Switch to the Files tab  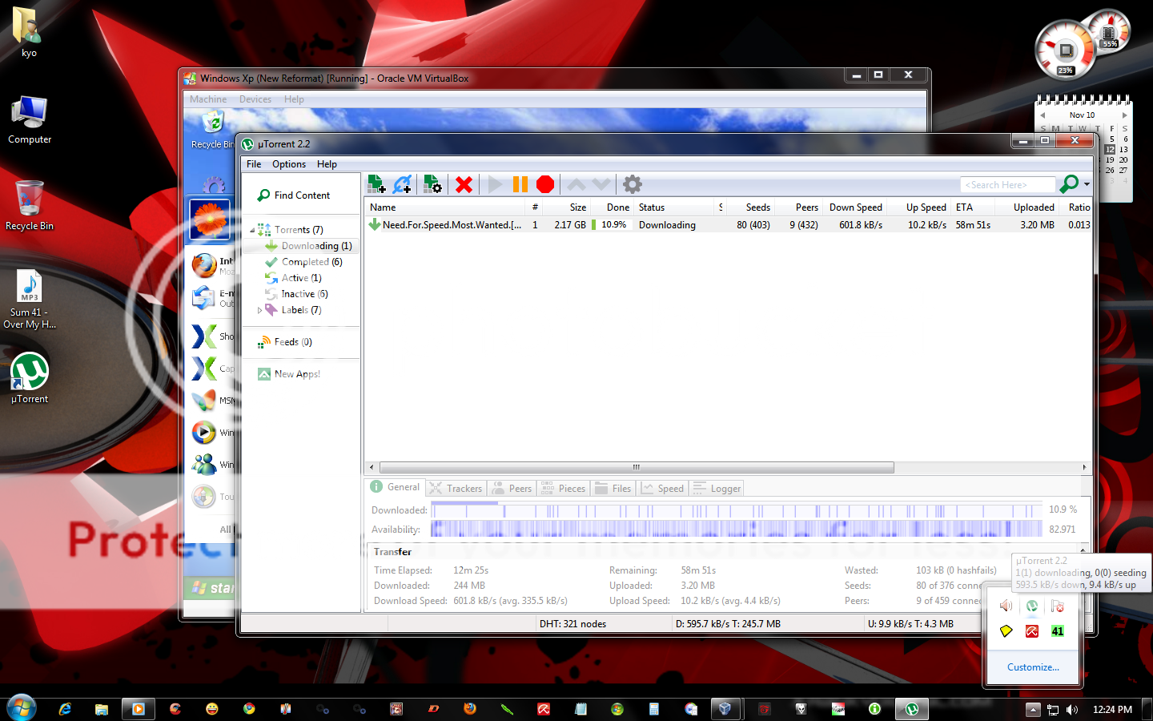tap(613, 489)
